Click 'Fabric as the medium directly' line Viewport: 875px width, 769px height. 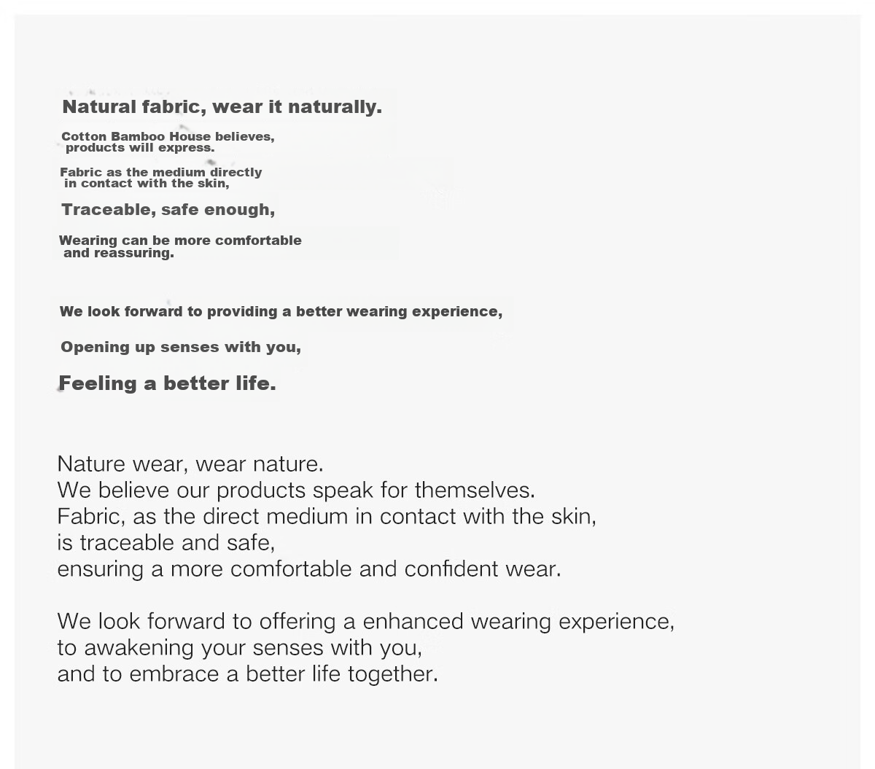pyautogui.click(x=161, y=172)
